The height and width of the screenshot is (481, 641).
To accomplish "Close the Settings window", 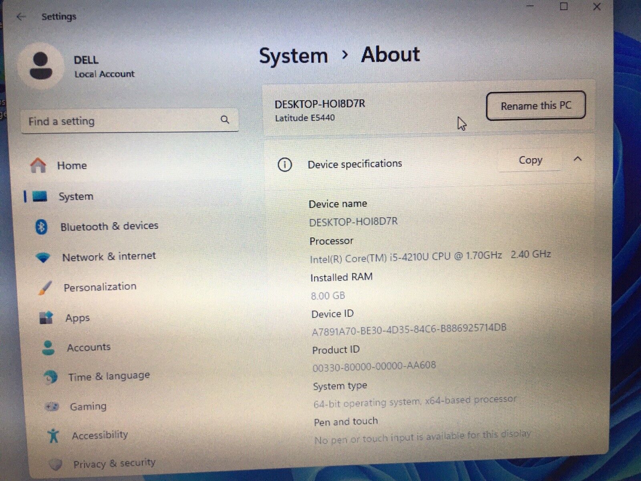I will [597, 6].
